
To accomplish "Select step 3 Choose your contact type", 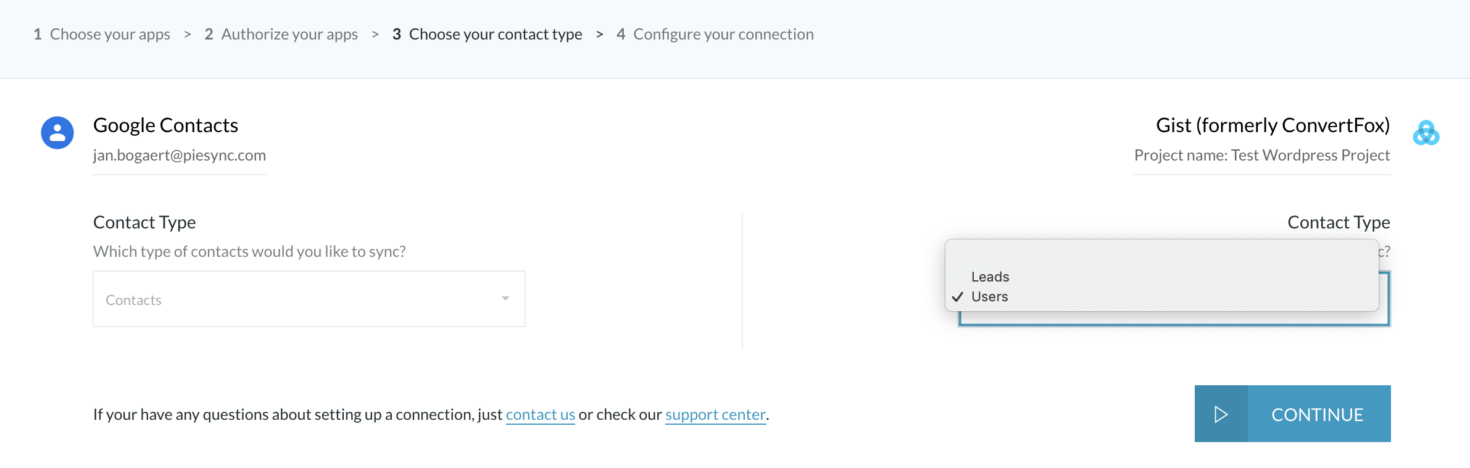I will coord(488,35).
